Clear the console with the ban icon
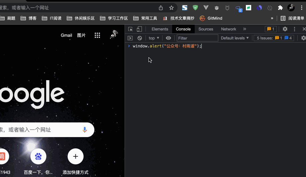Viewport: 306px width, 177px height. (140, 38)
